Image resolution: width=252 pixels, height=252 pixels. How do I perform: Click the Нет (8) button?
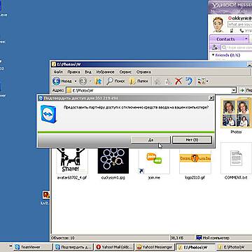[192, 140]
